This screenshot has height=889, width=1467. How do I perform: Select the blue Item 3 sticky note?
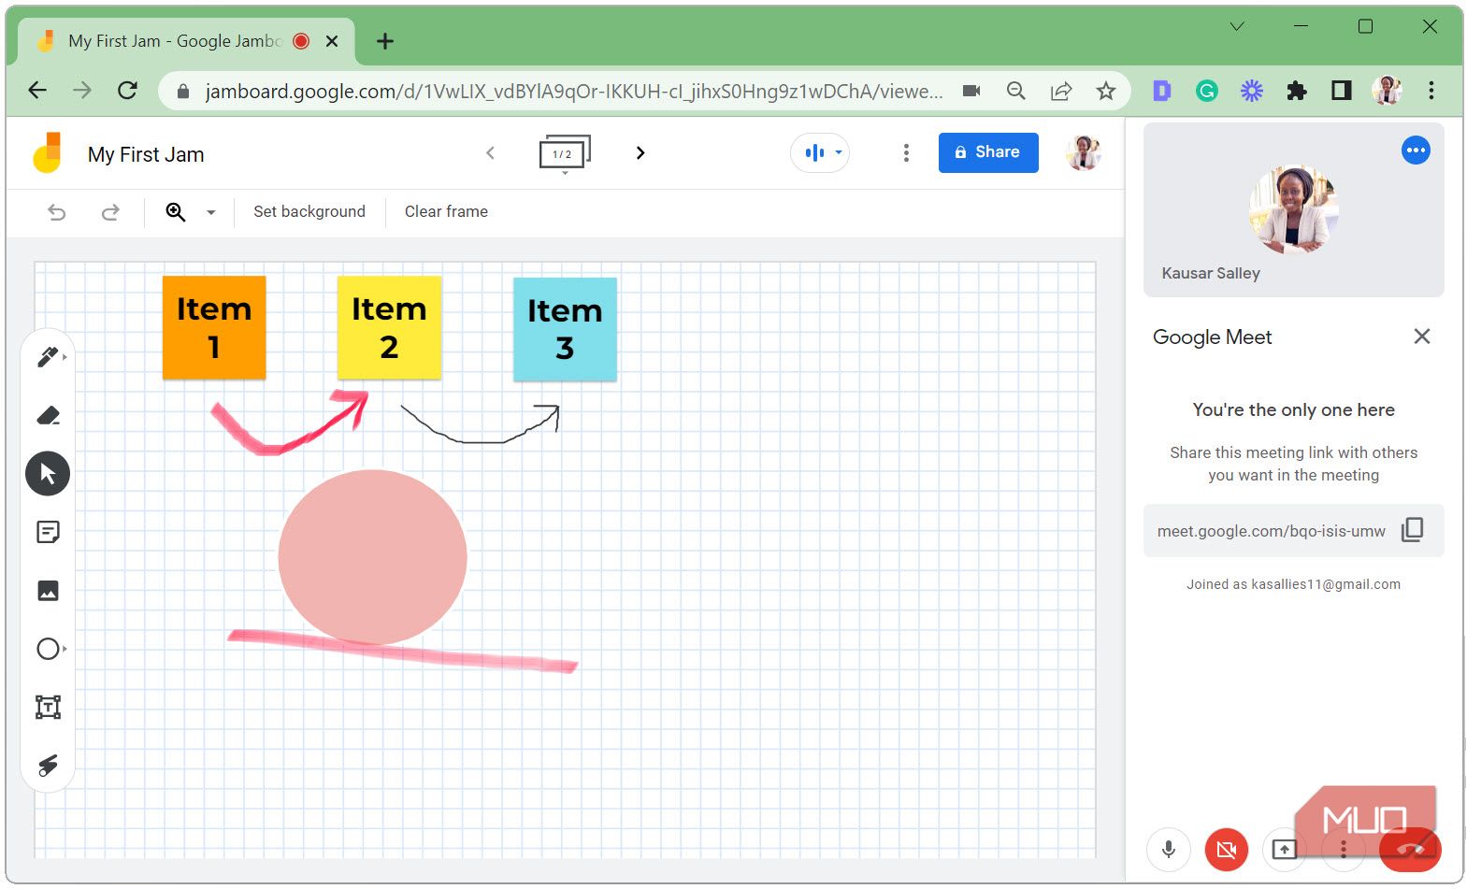click(x=565, y=329)
